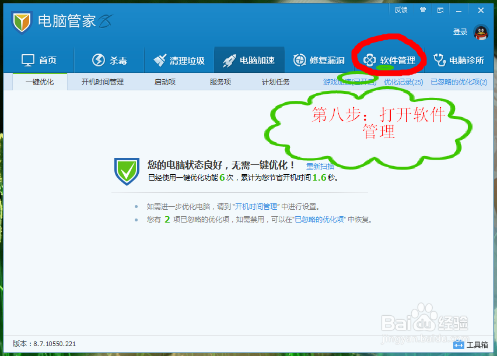Minimize the 电脑管家 window
Screen dimensions: 497x356
coord(459,10)
